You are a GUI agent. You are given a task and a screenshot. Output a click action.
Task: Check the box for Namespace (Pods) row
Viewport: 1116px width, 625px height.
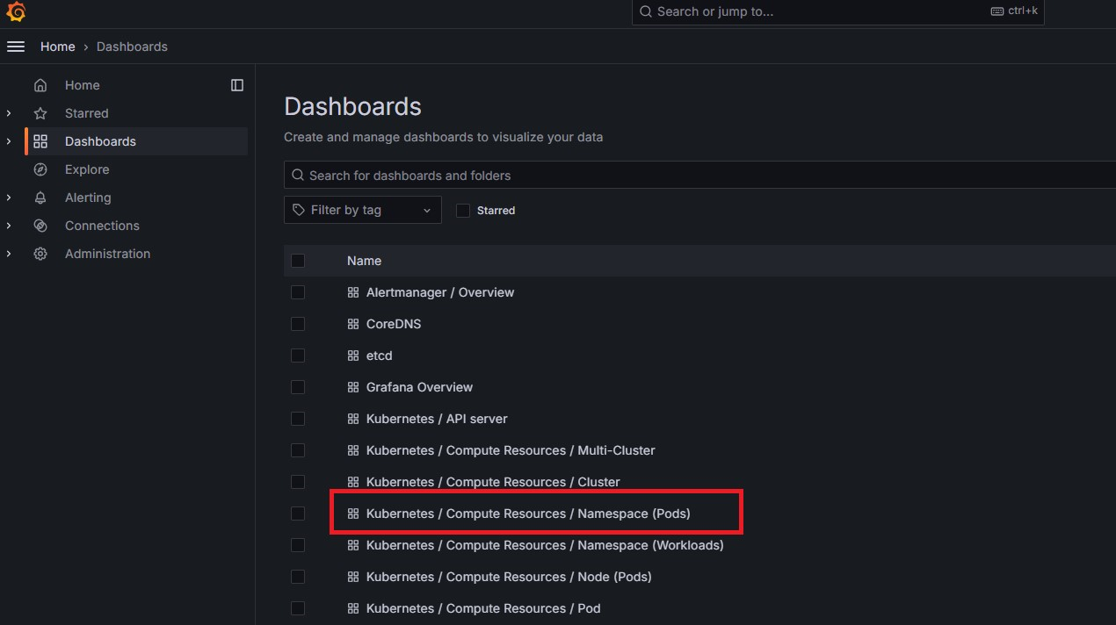click(298, 514)
